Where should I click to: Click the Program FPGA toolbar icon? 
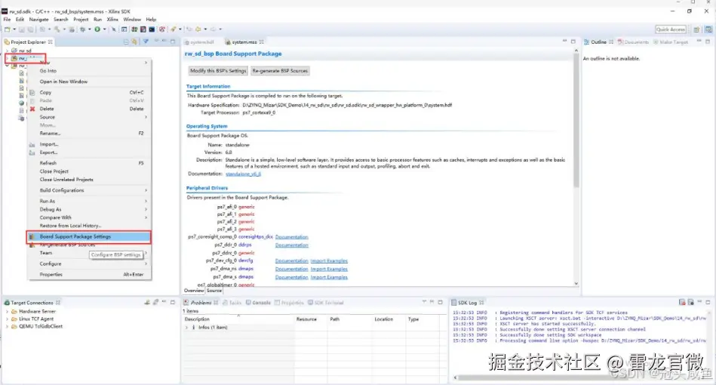click(134, 29)
